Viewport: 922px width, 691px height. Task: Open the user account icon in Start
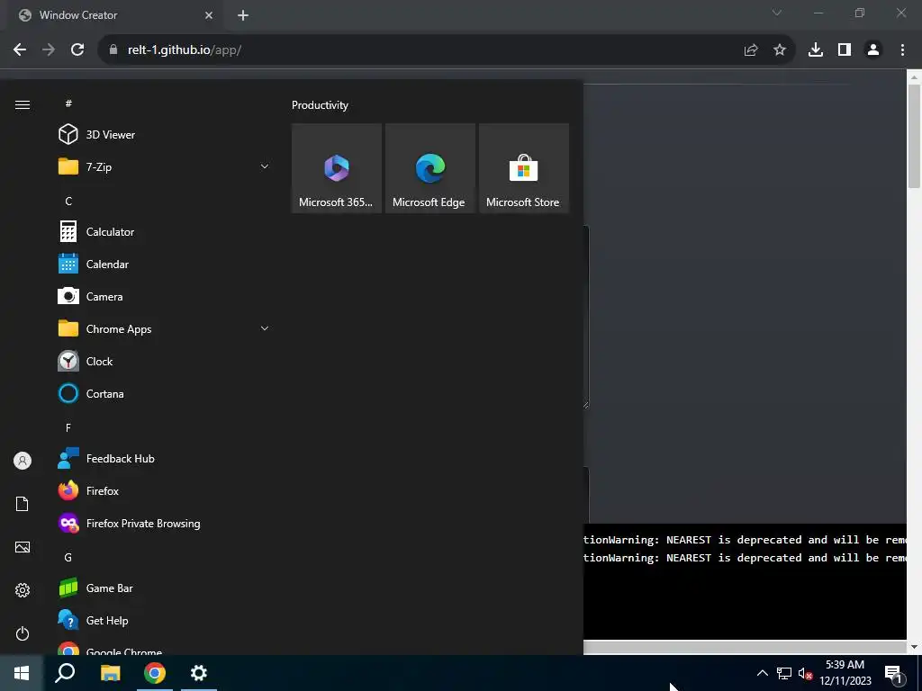(x=23, y=461)
